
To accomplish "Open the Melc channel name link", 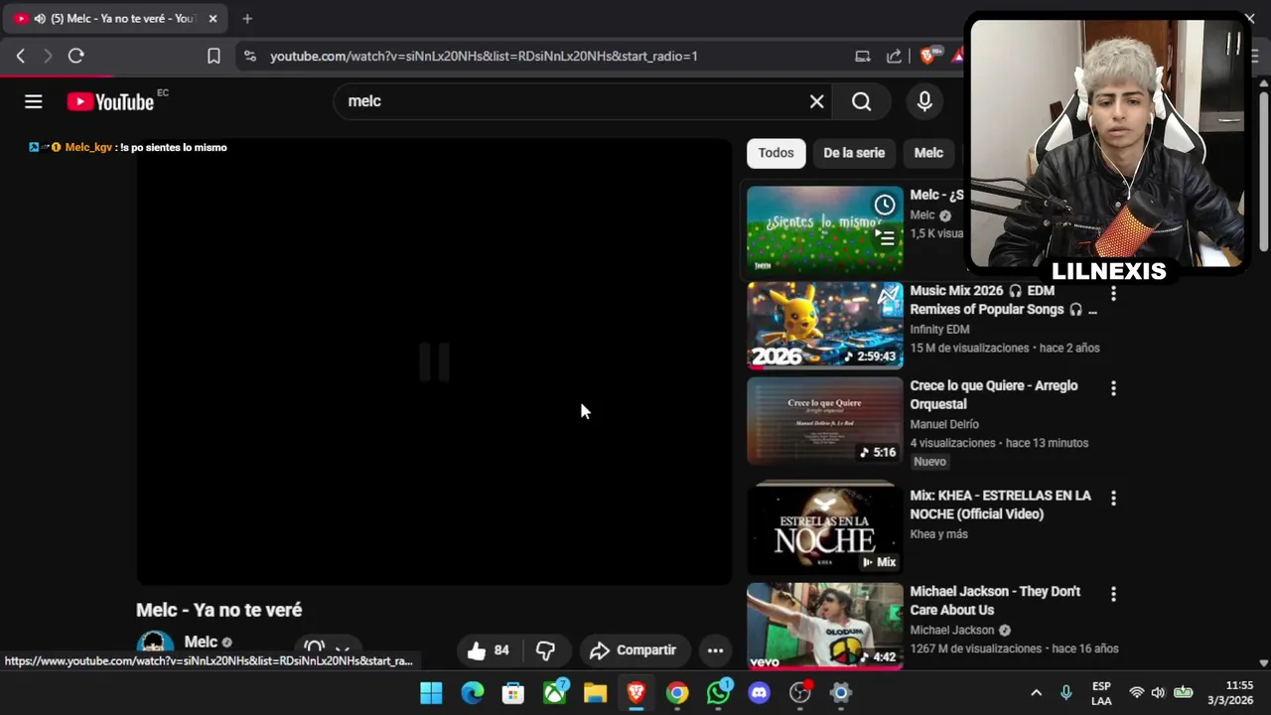I will [x=201, y=642].
